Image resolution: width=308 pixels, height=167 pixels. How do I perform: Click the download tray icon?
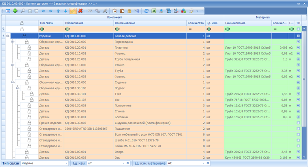161,11
